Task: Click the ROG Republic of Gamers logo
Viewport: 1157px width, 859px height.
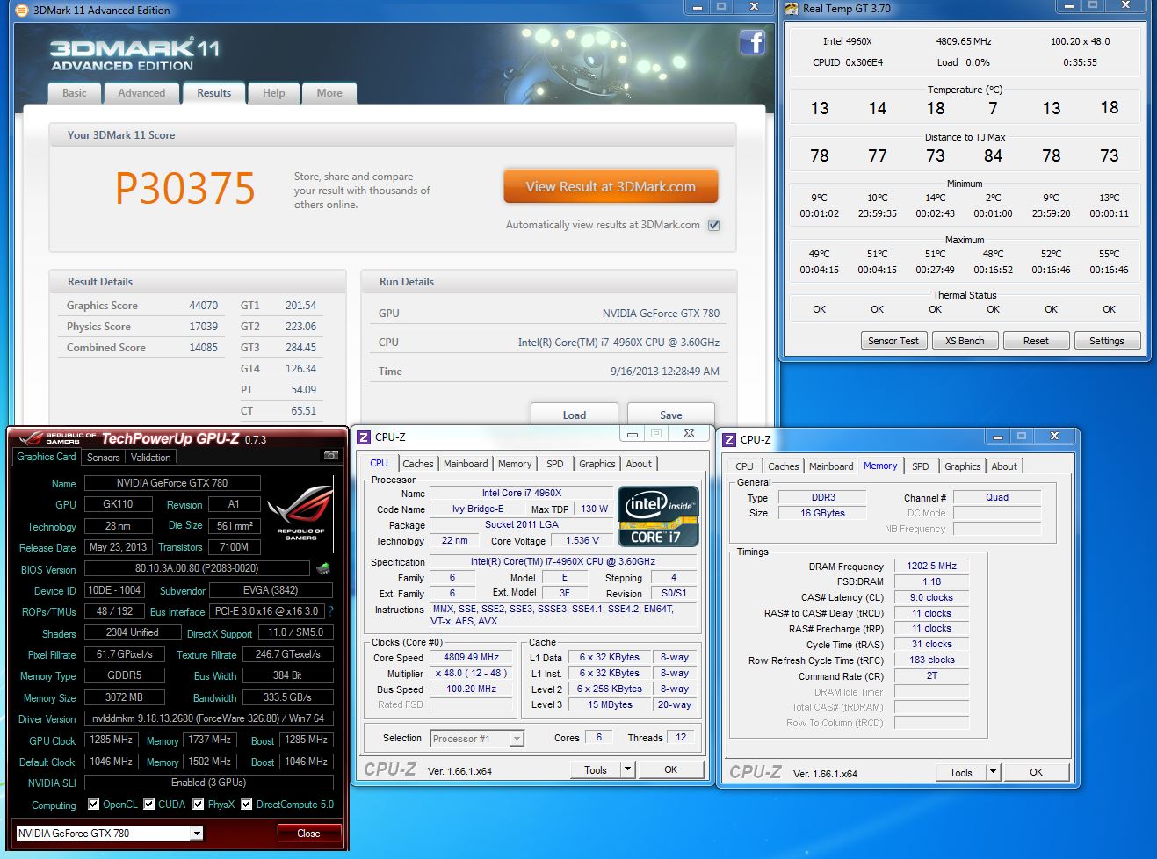Action: point(301,513)
